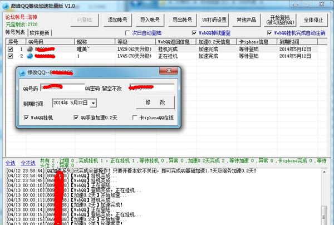Image resolution: width=334 pixels, height=225 pixels.
Task: Sort by 序号 column header
Action: click(16, 42)
